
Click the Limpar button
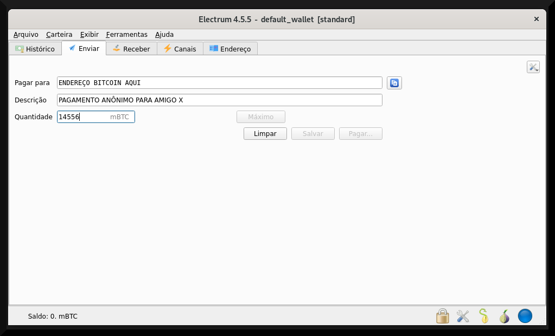265,134
